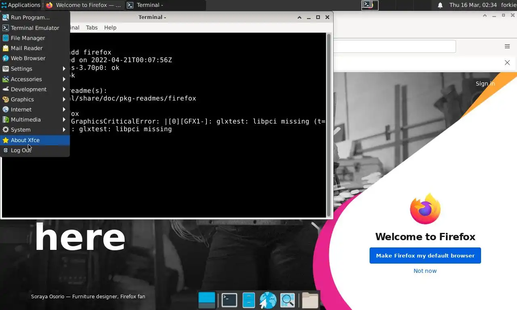Launch the terminal from the dock
The image size is (517, 310).
pyautogui.click(x=229, y=300)
